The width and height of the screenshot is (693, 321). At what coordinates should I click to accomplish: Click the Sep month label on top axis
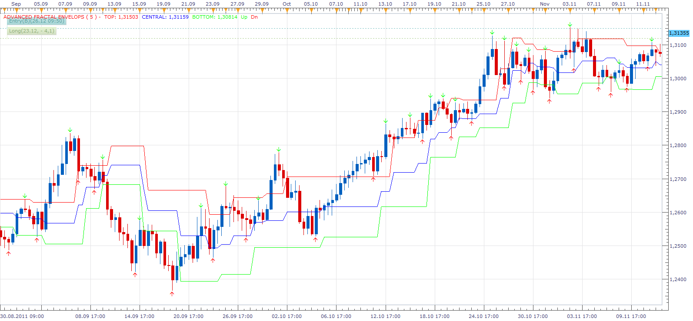pos(16,4)
